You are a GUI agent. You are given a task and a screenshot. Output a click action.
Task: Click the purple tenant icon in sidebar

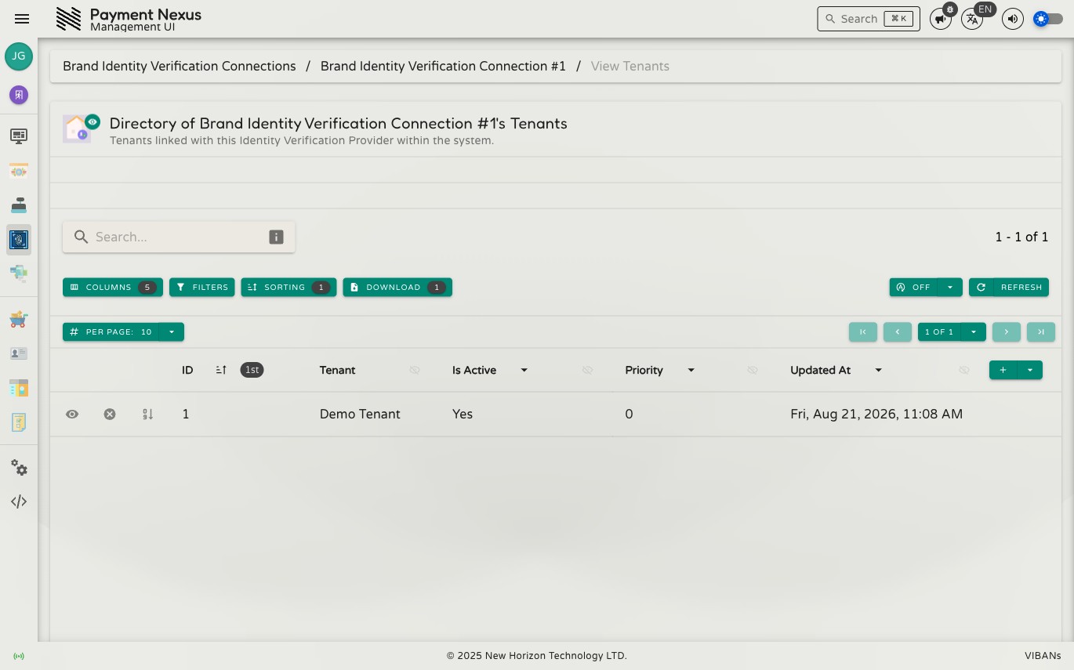[x=19, y=95]
